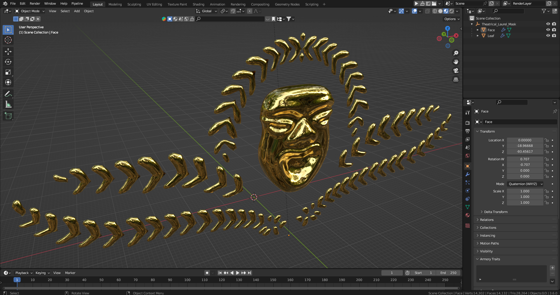The height and width of the screenshot is (295, 560).
Task: Select the Scale tool
Action: pos(8,72)
